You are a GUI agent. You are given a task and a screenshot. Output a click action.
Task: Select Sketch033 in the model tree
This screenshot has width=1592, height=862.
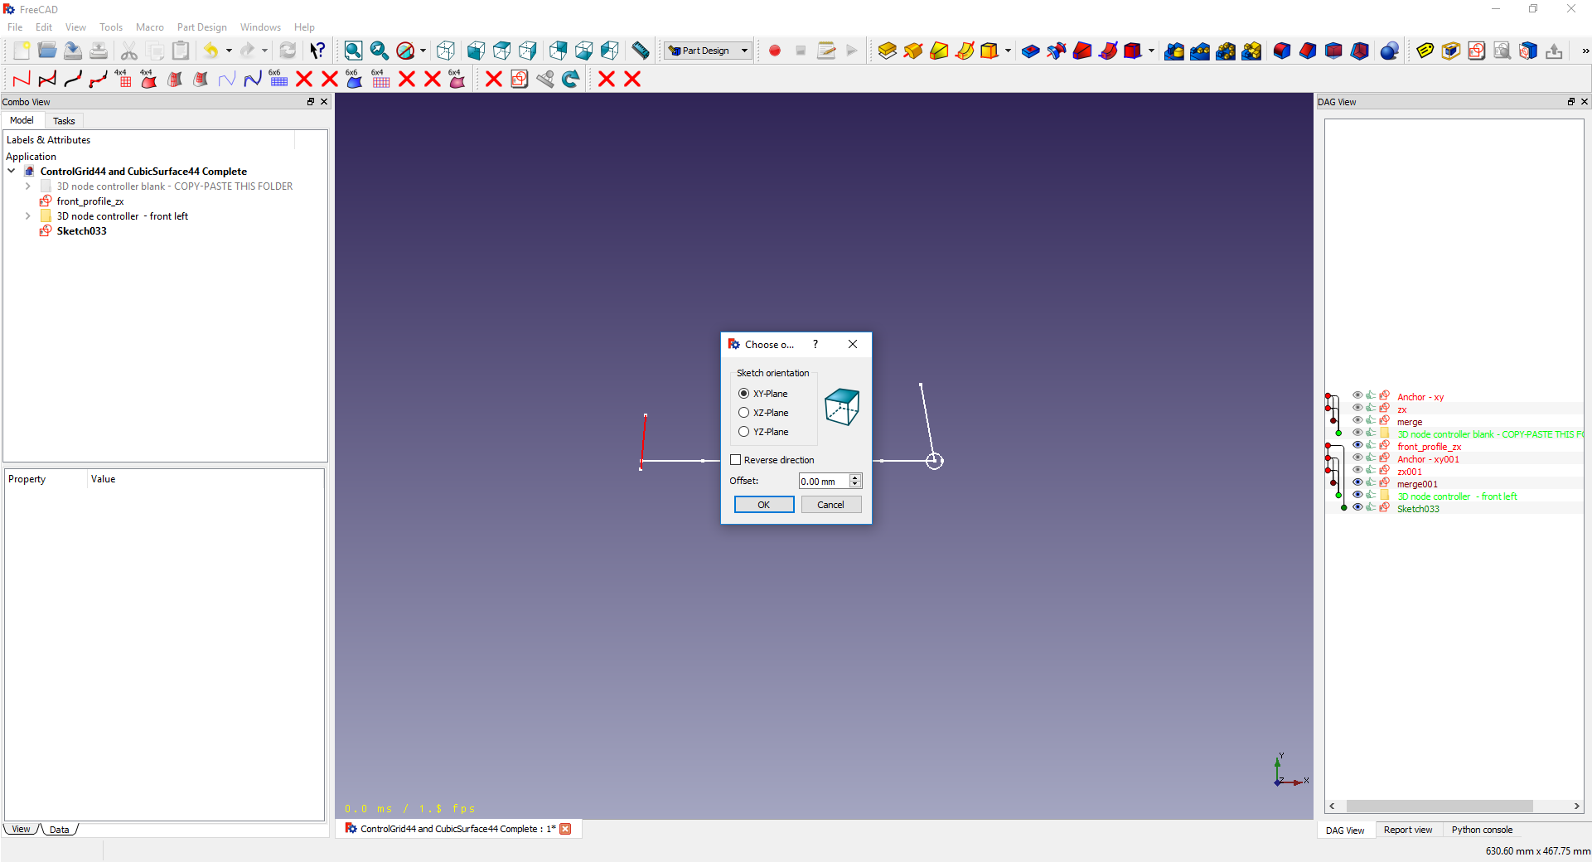pyautogui.click(x=81, y=231)
